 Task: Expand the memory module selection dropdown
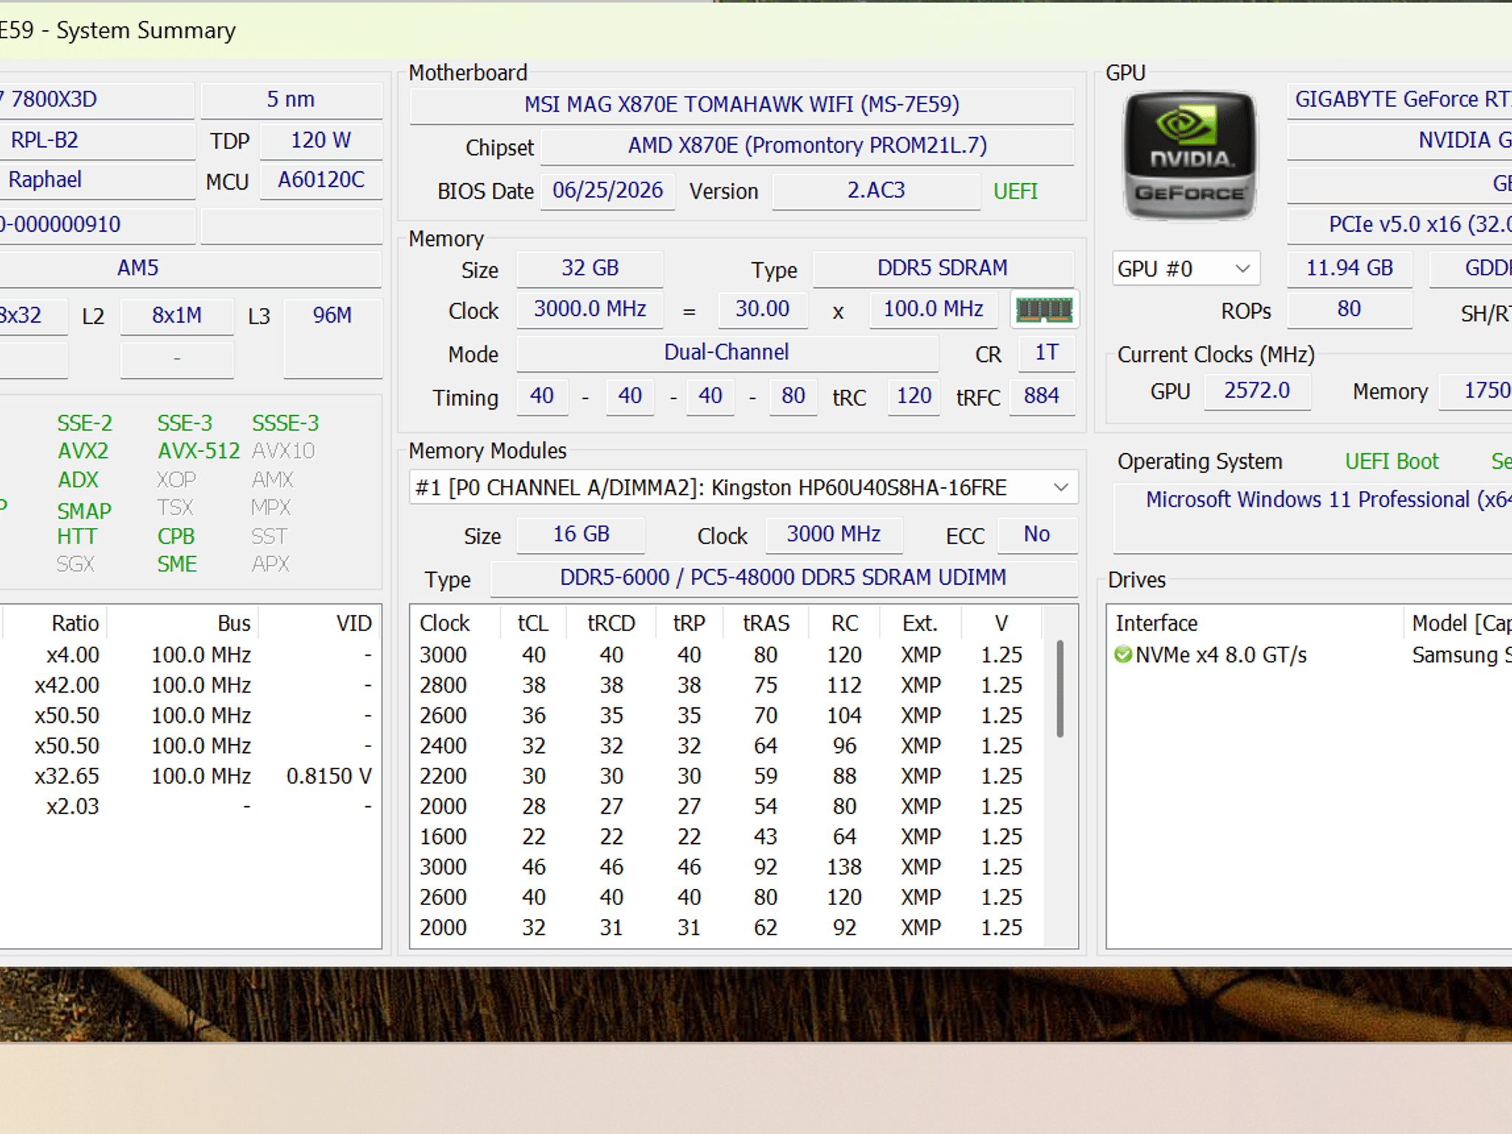click(x=743, y=488)
